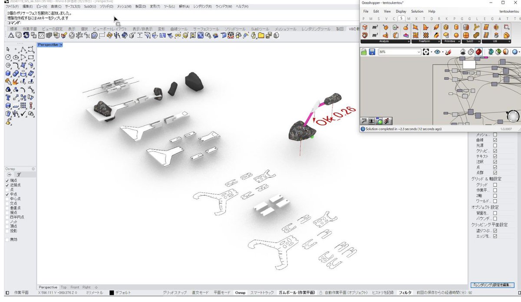The image size is (521, 302).
Task: Click Zoom Extents icon in Grasshopper toolbar
Action: (426, 52)
